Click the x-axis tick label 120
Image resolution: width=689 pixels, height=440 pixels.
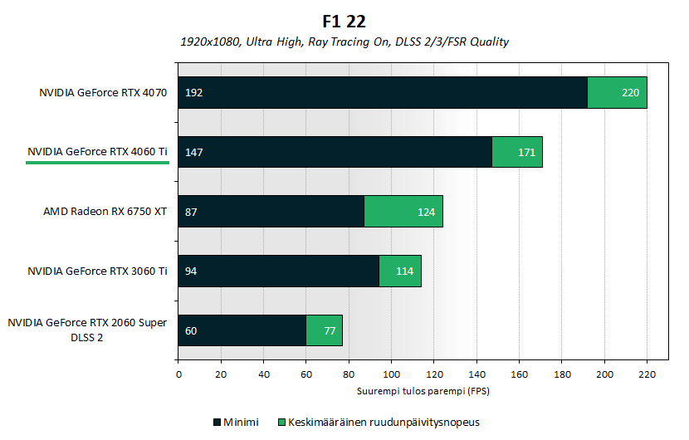pos(434,374)
